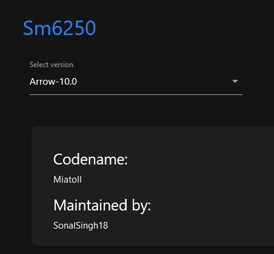The image size is (274, 254).
Task: Click the Codename: heading
Action: pyautogui.click(x=90, y=159)
